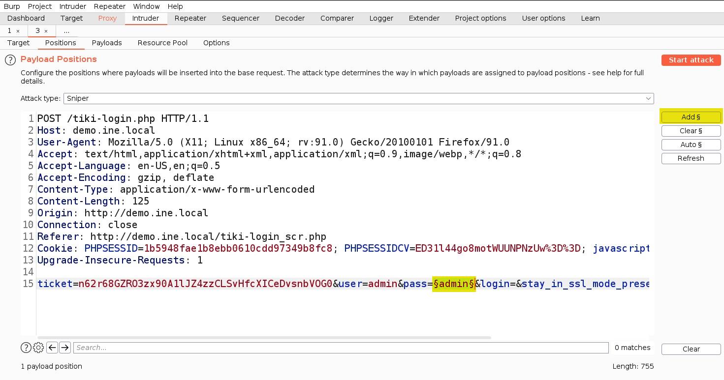Clear § payload markers
The height and width of the screenshot is (380, 724).
pos(691,131)
